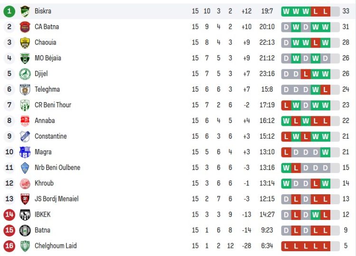Viewport: 356px width, 256px height.
Task: Click Chelghoum Laid's last red L form badge
Action: coord(325,246)
